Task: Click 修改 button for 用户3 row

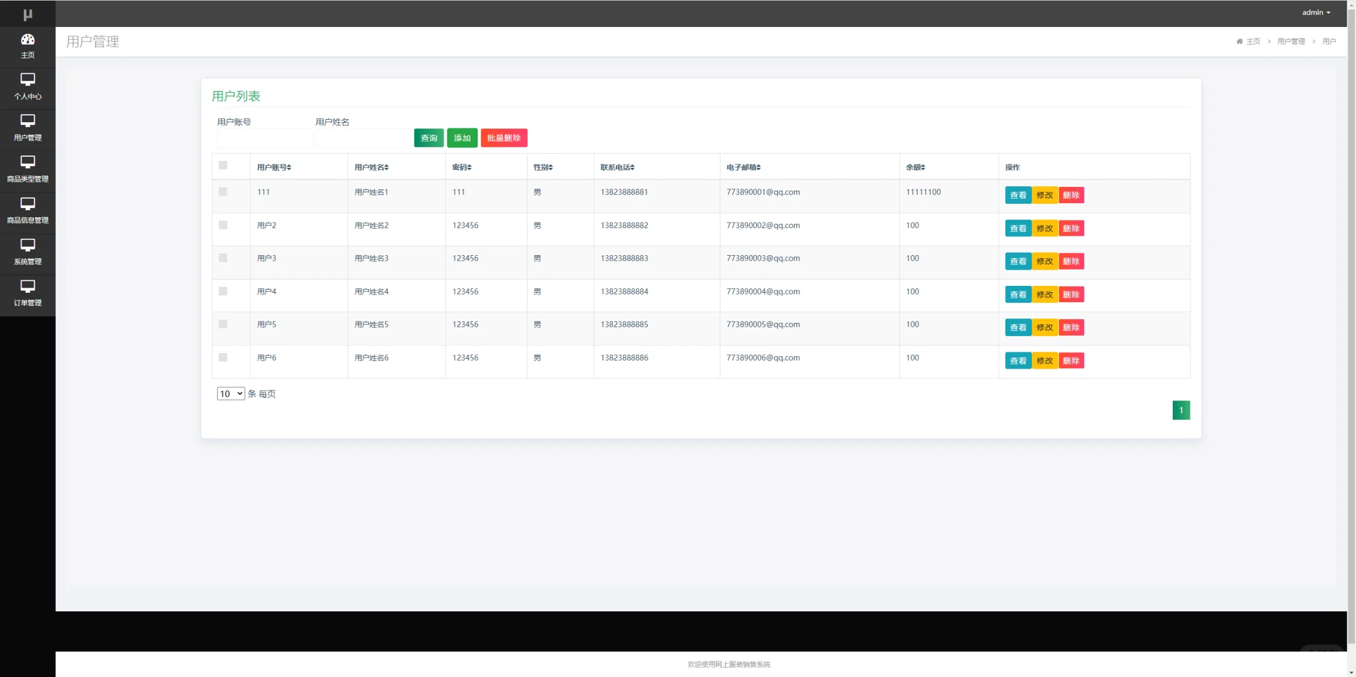Action: pyautogui.click(x=1044, y=261)
